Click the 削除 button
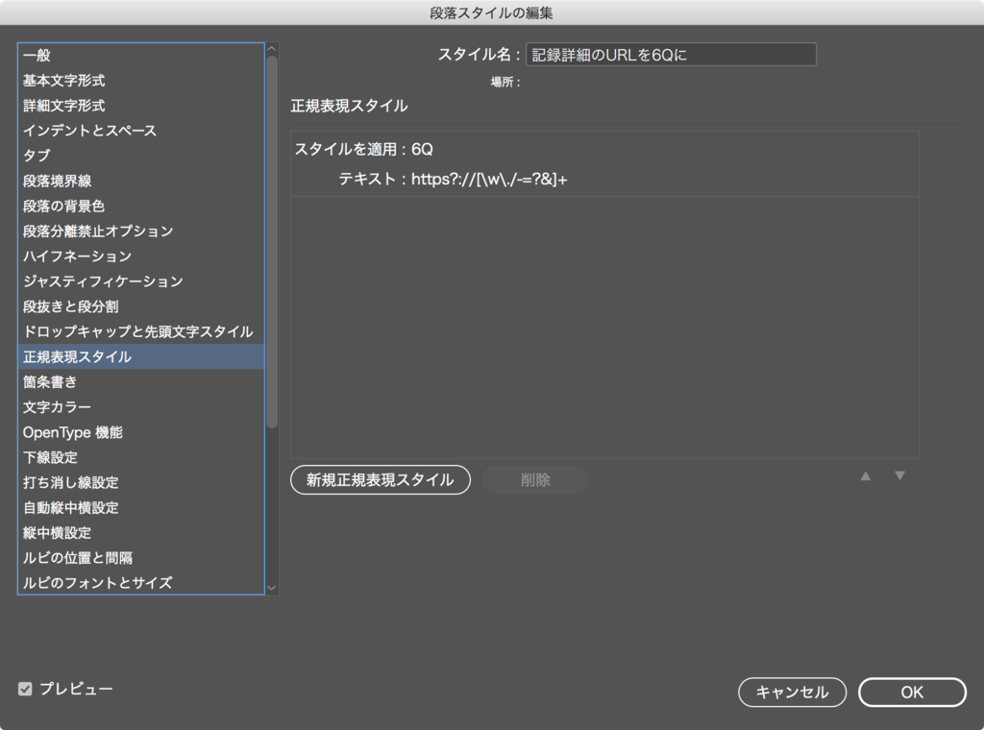 (535, 479)
